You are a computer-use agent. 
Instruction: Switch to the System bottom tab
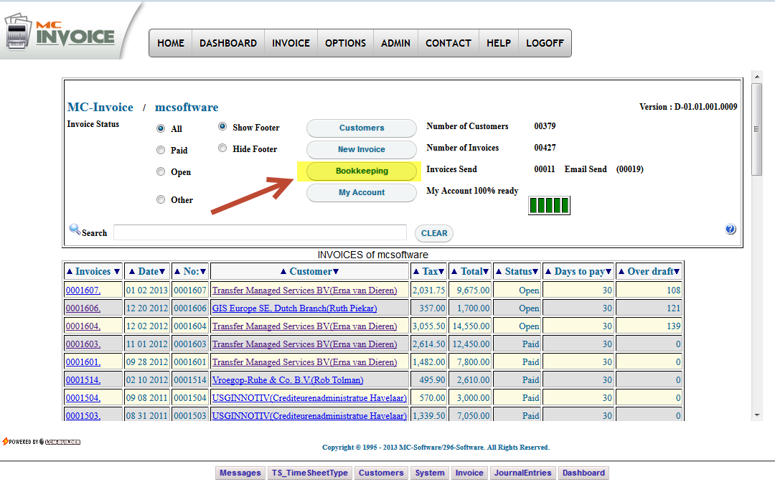click(x=430, y=473)
